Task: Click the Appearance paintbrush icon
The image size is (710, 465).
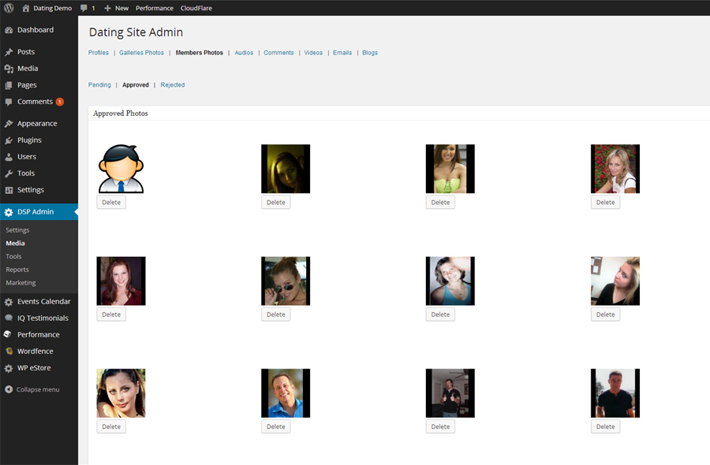Action: point(9,124)
